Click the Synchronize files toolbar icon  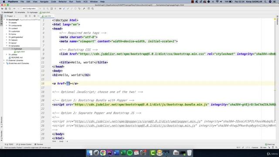pos(10,9)
